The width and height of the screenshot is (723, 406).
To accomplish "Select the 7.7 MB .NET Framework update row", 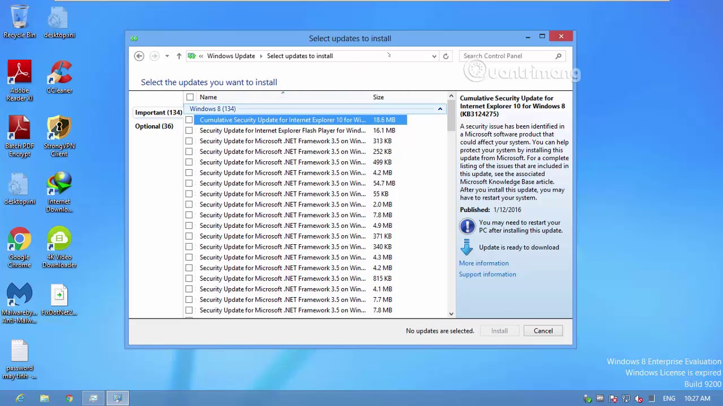I will pos(300,300).
